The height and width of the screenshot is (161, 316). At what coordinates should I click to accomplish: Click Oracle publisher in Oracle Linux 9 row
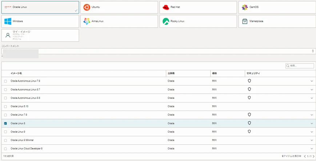[x=171, y=132]
